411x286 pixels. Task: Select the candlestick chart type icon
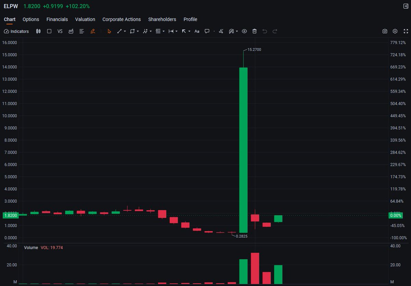click(38, 31)
